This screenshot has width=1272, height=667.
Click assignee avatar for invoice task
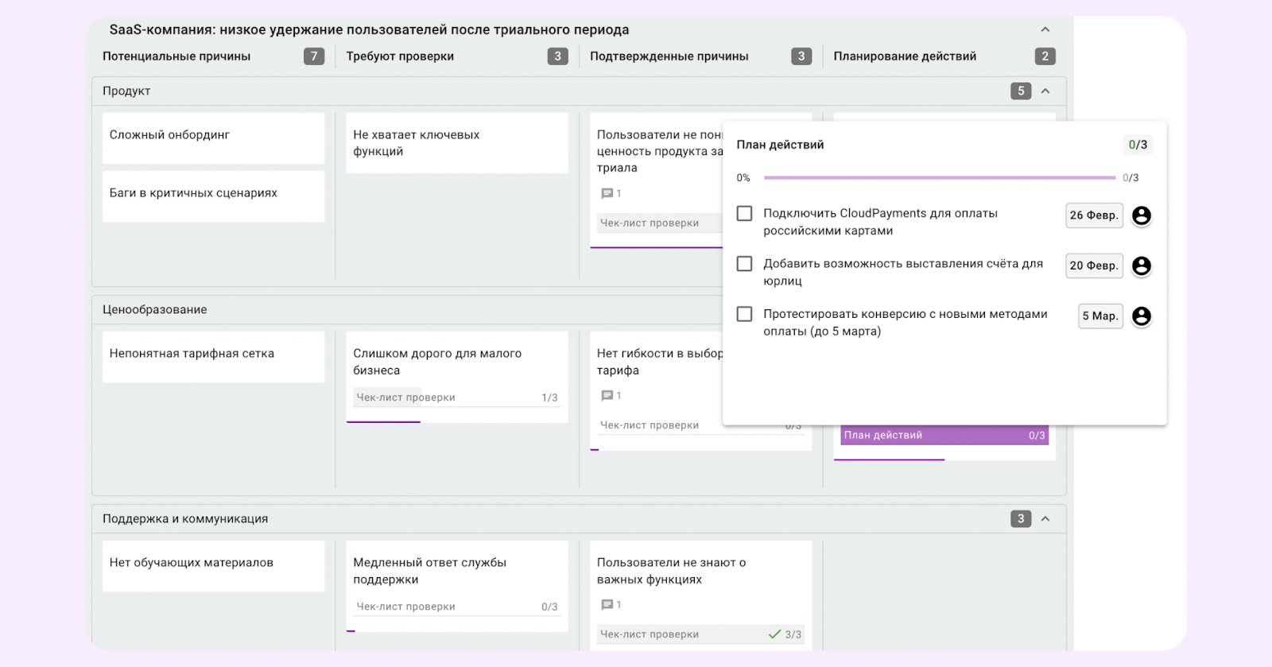(x=1141, y=266)
